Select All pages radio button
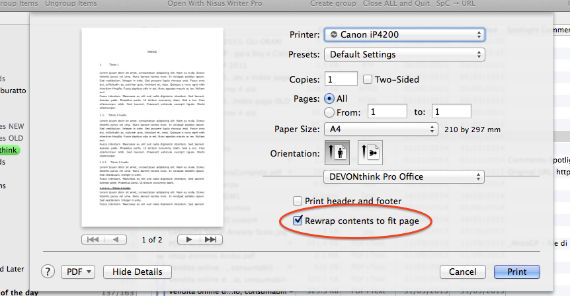 coord(329,98)
